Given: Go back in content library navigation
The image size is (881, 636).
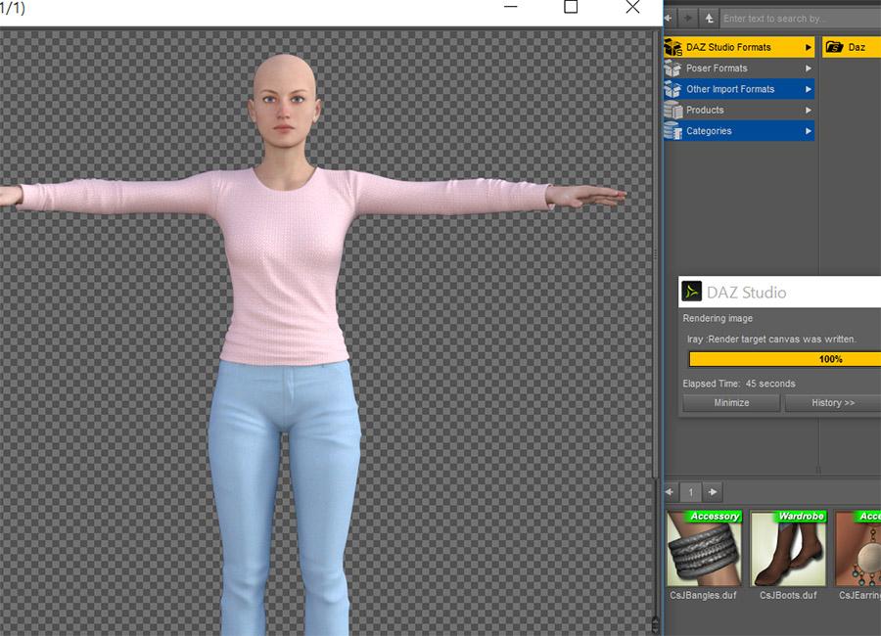Looking at the screenshot, I should [x=669, y=18].
